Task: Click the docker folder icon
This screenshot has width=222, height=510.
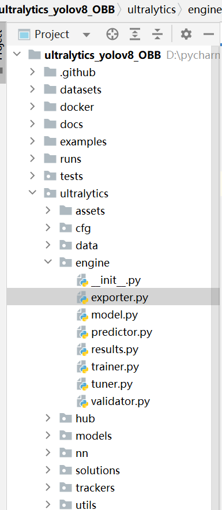Action: [x=50, y=106]
